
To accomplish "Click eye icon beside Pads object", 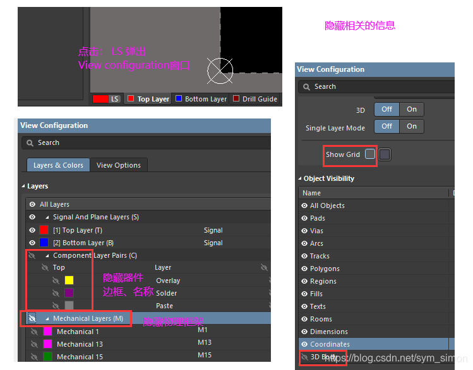I will point(304,218).
